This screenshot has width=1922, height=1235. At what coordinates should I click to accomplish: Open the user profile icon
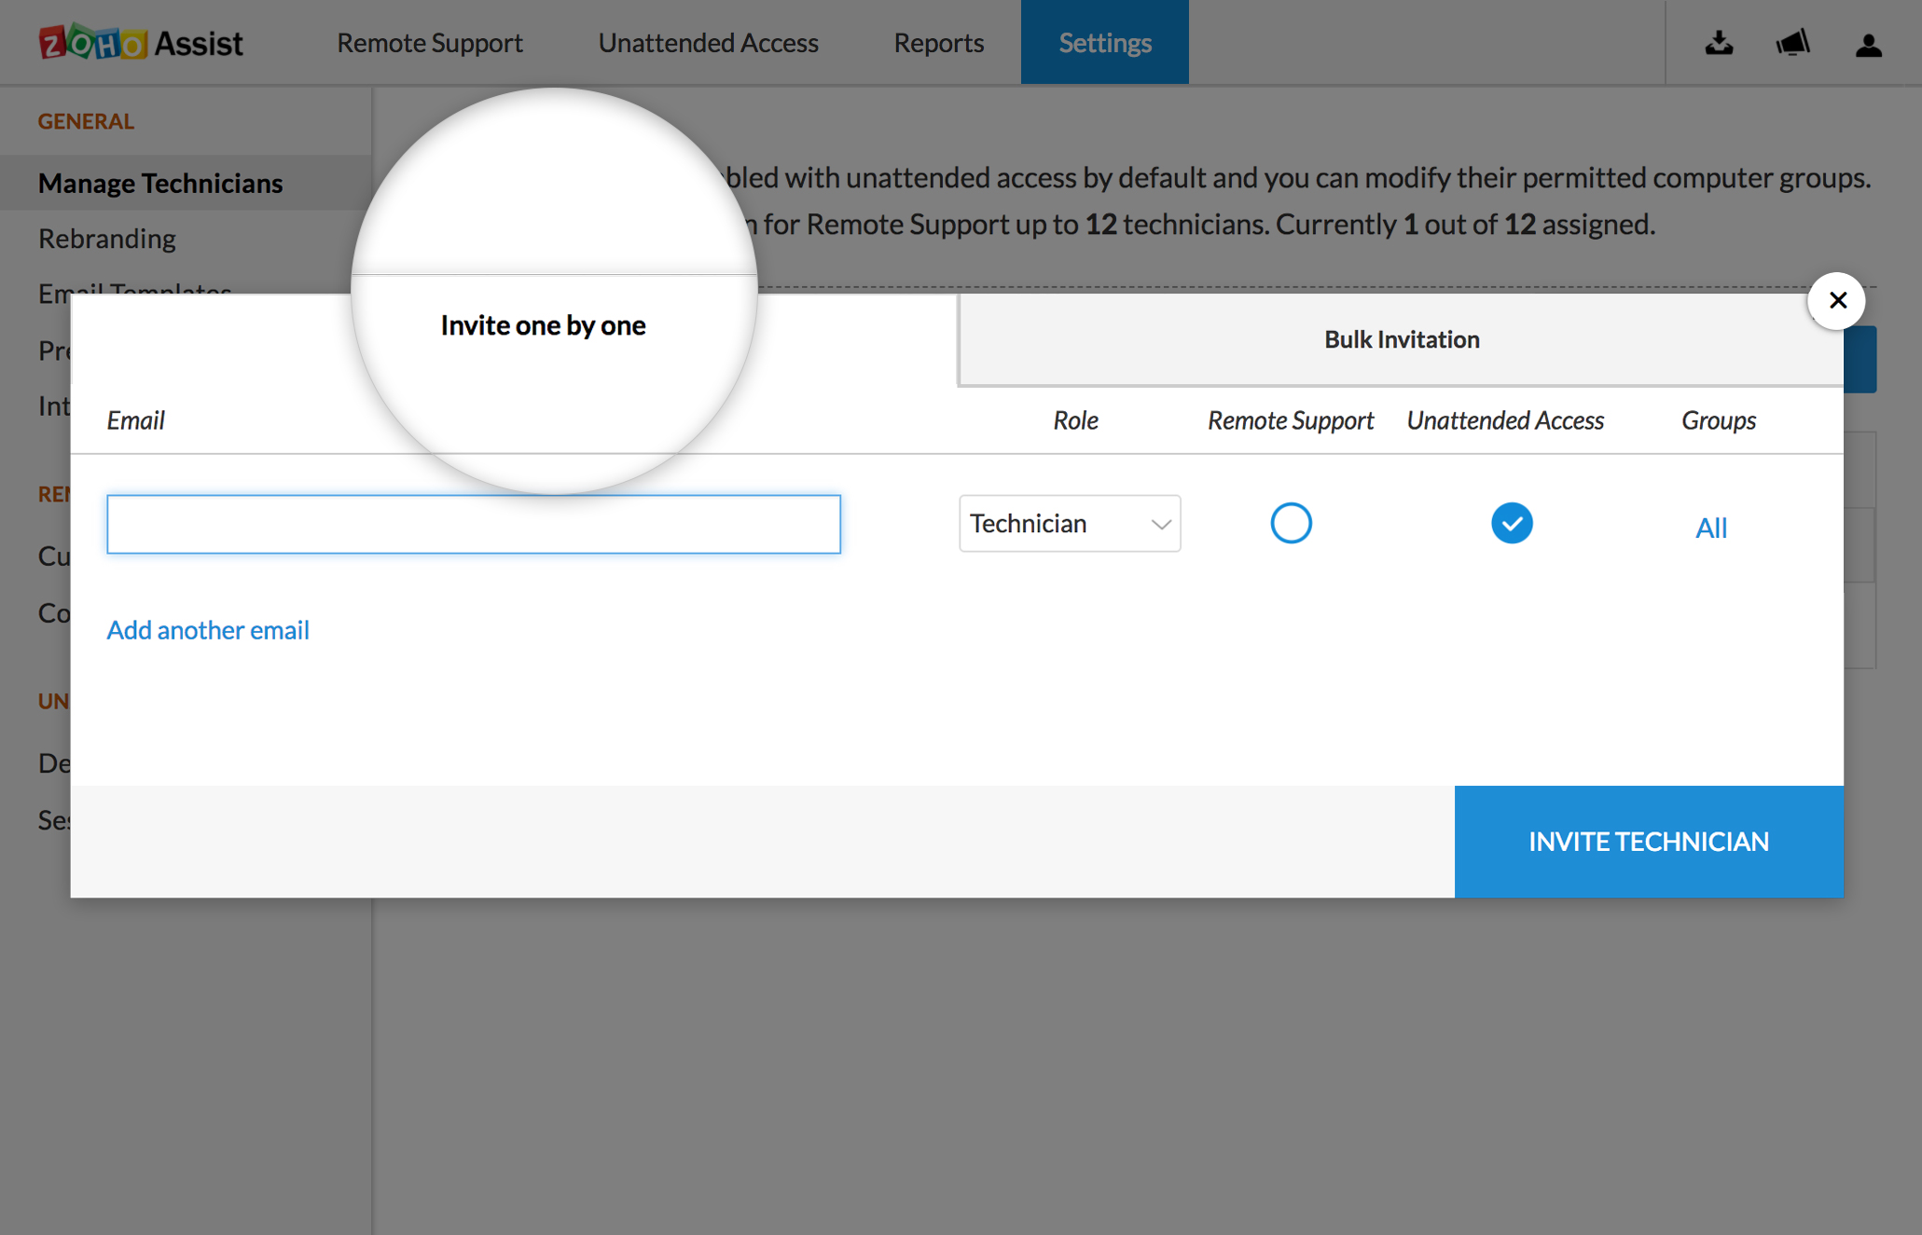1868,44
